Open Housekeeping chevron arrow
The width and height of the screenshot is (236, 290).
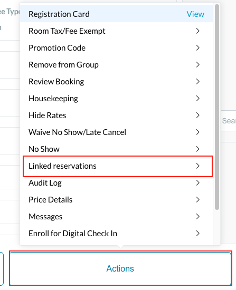pyautogui.click(x=197, y=99)
